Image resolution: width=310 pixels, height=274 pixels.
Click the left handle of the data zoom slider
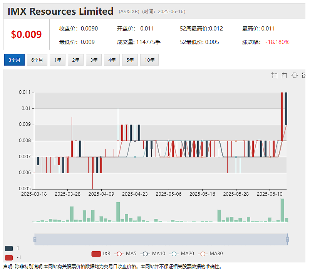click(x=35, y=239)
